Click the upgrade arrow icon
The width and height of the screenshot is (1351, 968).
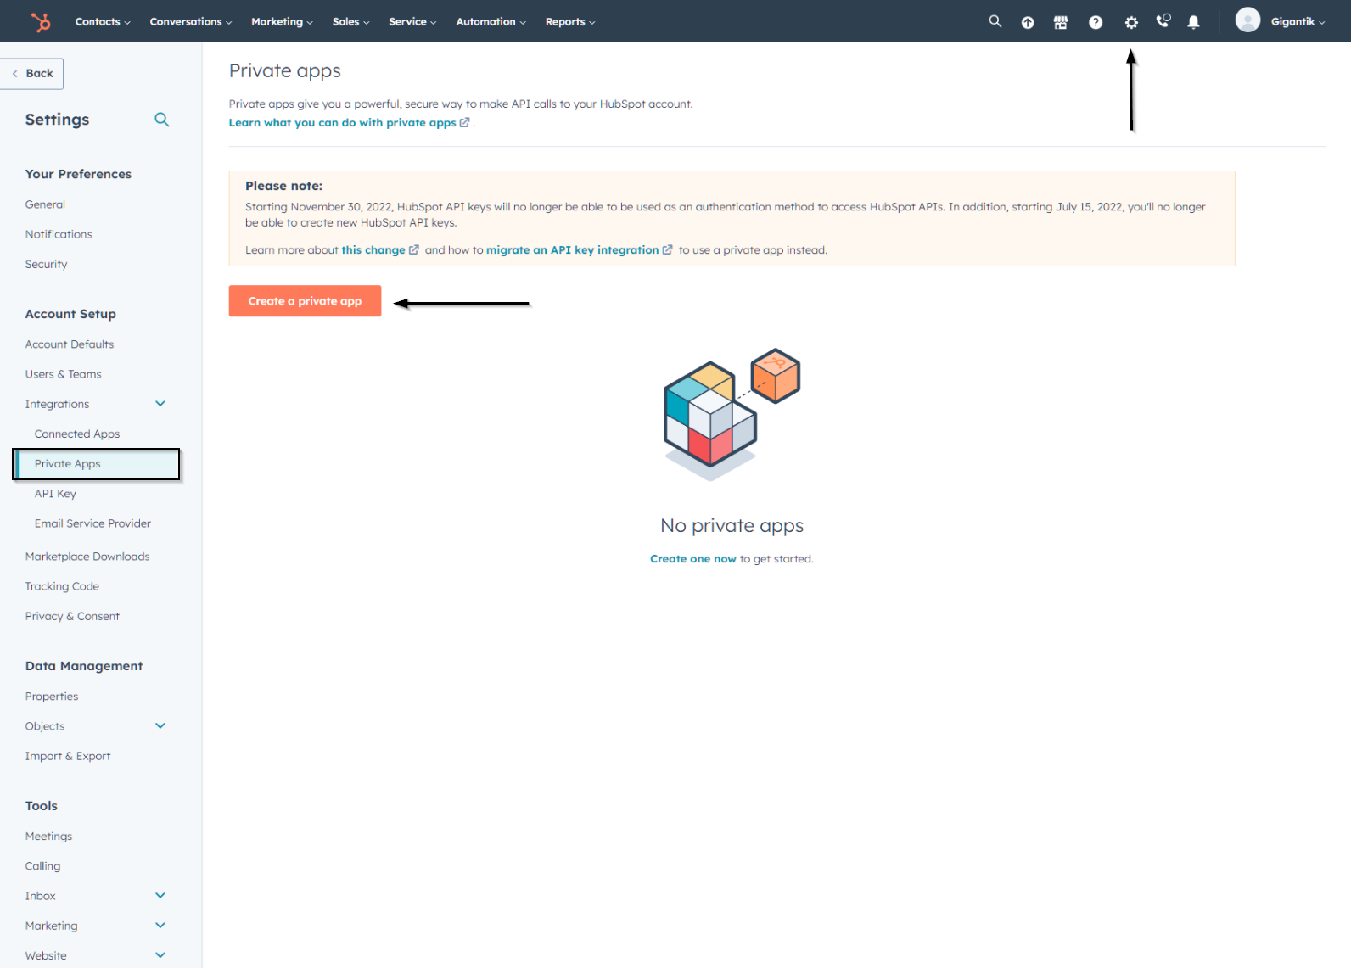coord(1028,22)
